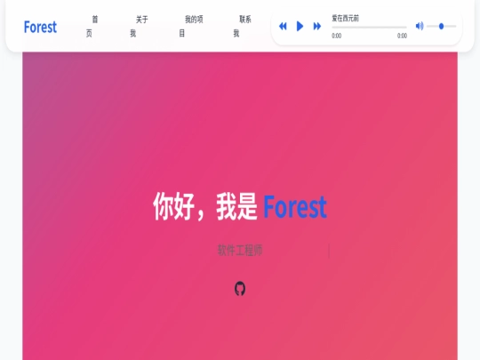Adjust the volume slider knob
The height and width of the screenshot is (360, 480).
click(x=441, y=27)
